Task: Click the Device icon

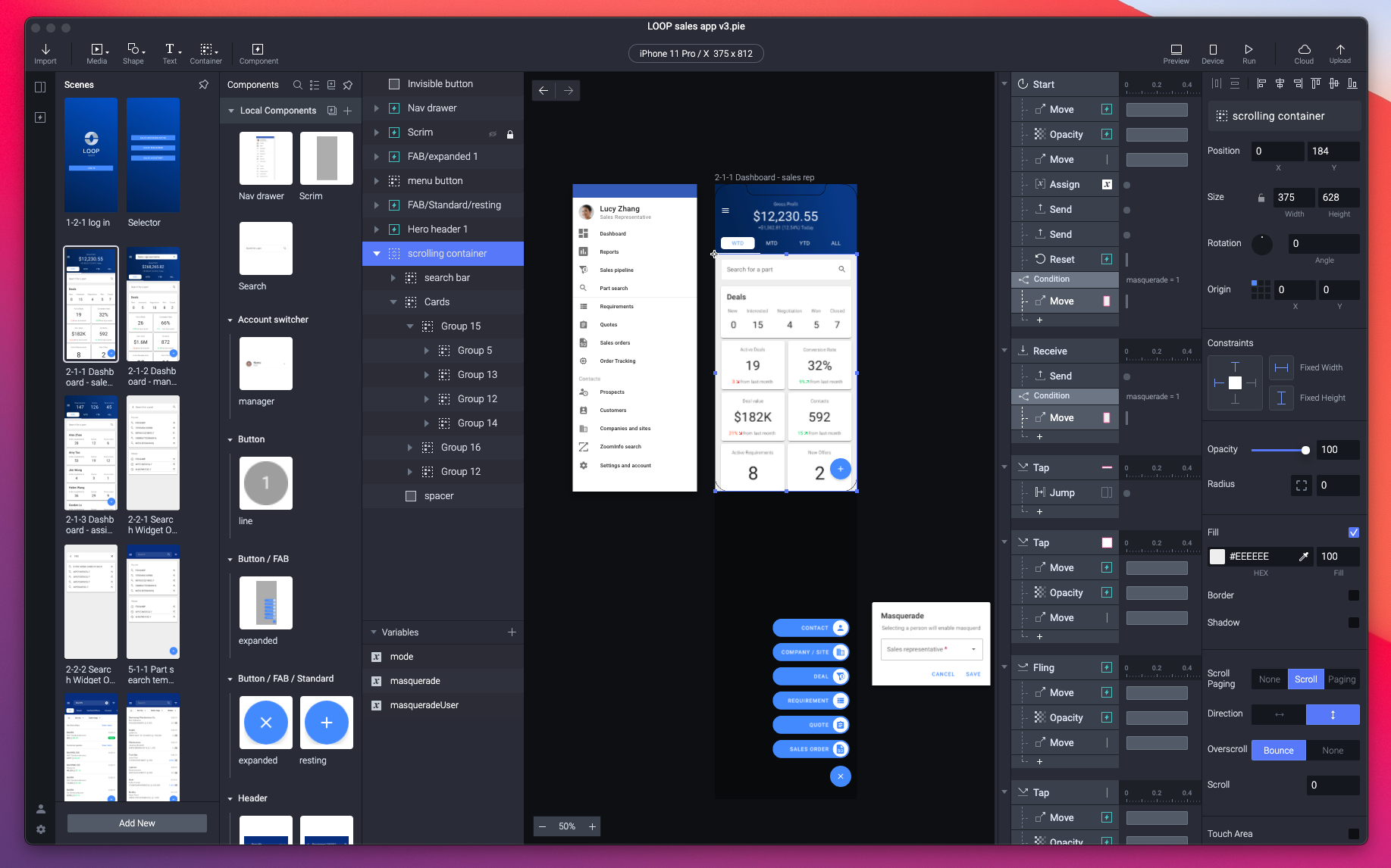Action: (x=1213, y=54)
